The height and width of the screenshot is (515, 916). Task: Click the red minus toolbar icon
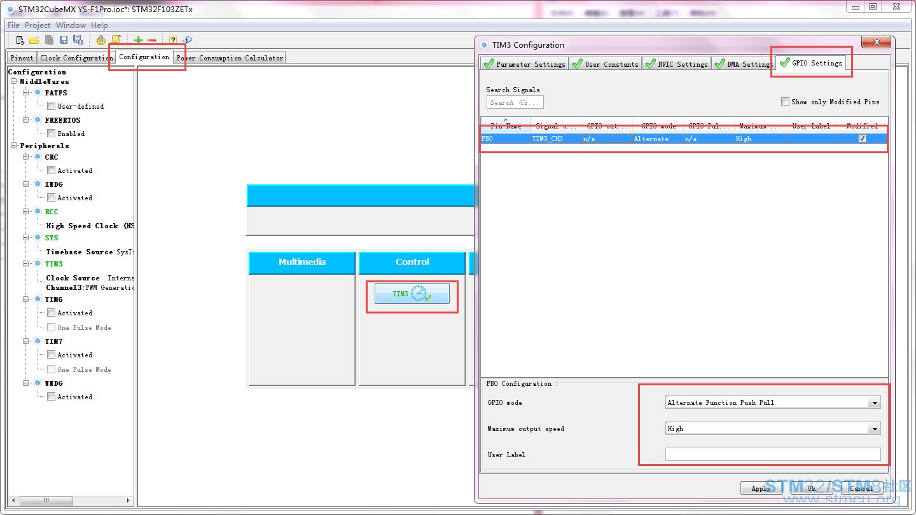click(151, 40)
